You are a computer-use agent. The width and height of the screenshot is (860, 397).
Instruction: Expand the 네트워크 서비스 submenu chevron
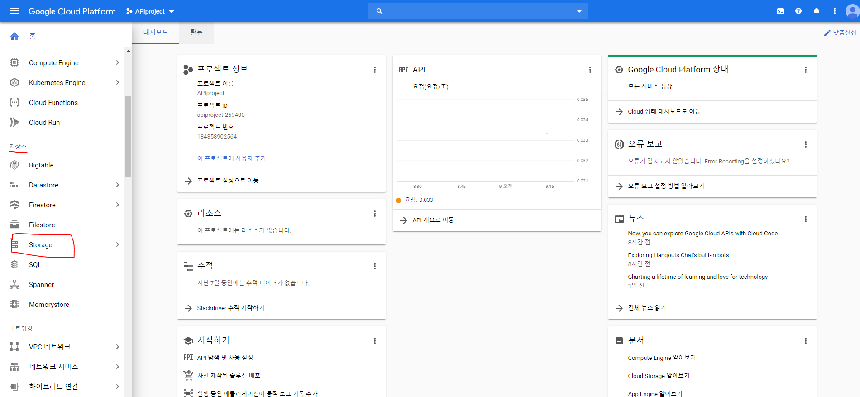[x=118, y=367]
